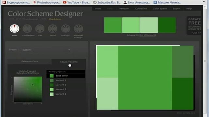The image size is (209, 117).
Task: Click the Show sample text link
Action: 186,113
